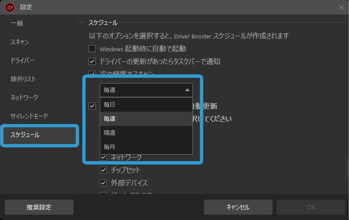Collapse the scan frequency dropdown arrow
The image size is (349, 220).
point(187,90)
